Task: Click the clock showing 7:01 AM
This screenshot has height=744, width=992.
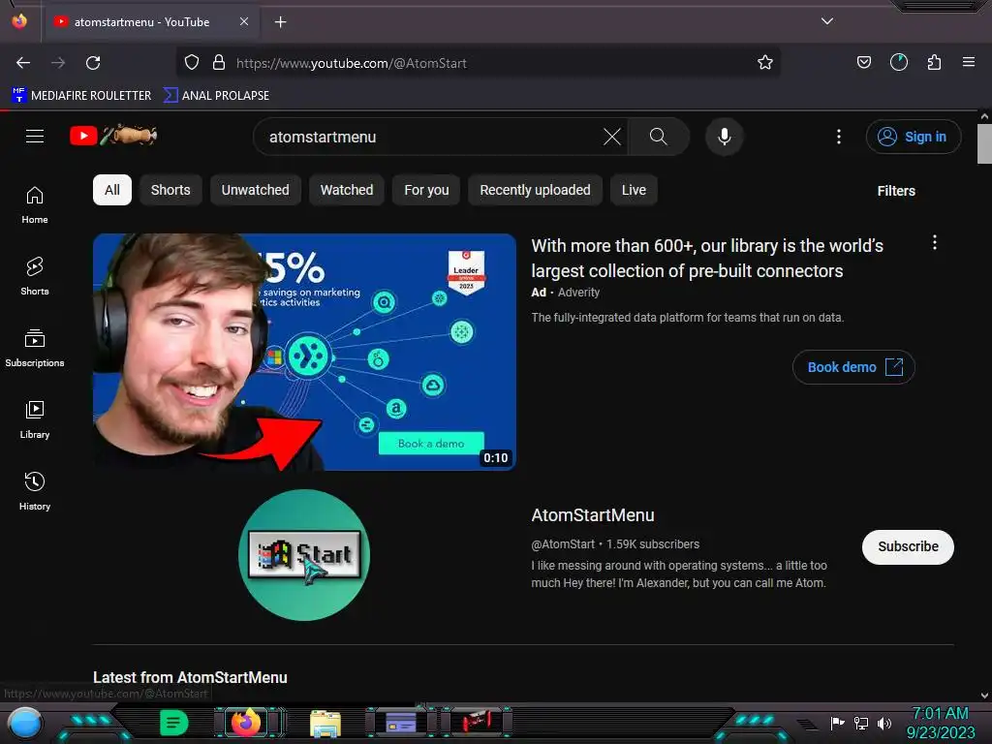Action: click(940, 723)
